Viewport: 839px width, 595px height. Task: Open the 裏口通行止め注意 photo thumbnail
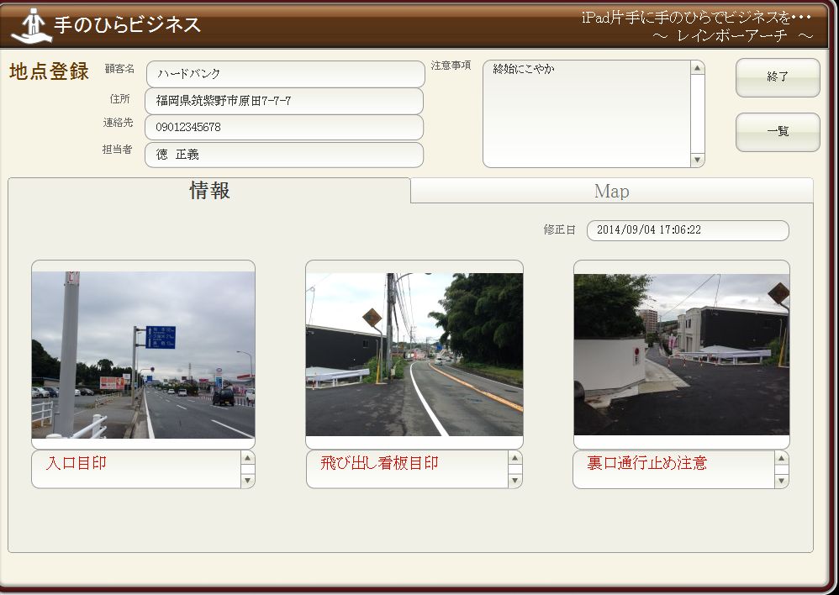pos(681,354)
